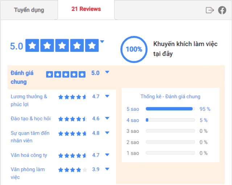Expand the Sự quan tâm đến nhân viên arrow
232x185 pixels.
tap(107, 133)
